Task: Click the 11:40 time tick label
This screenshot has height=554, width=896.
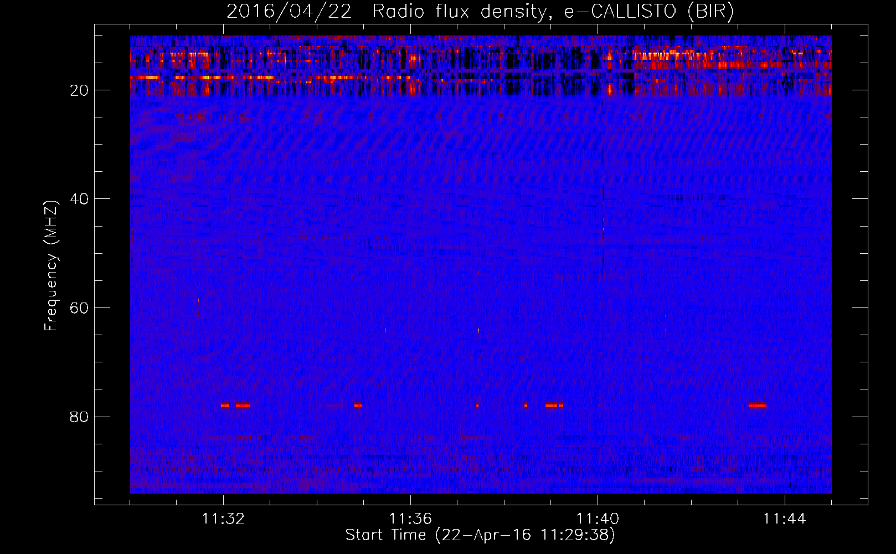Action: click(598, 519)
